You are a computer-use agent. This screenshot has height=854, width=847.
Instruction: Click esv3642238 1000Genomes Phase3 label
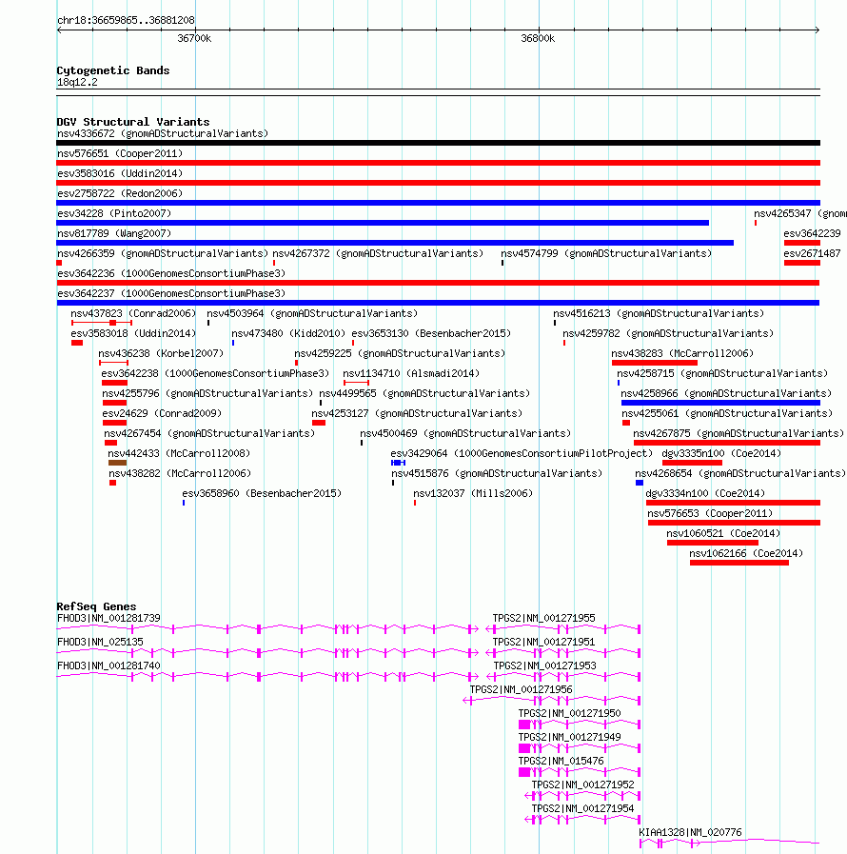click(x=215, y=373)
